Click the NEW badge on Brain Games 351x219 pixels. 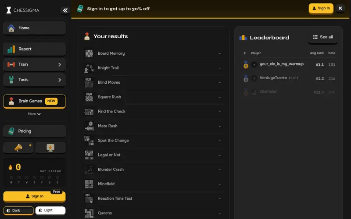click(x=51, y=101)
